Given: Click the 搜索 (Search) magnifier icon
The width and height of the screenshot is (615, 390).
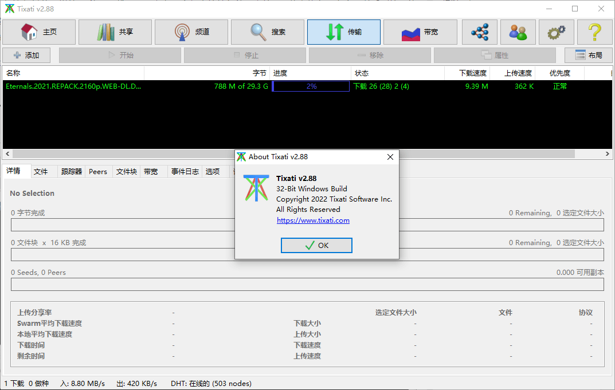Looking at the screenshot, I should (267, 32).
